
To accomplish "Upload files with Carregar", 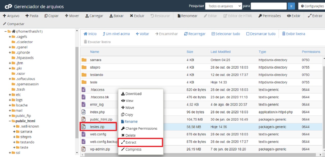I will pyautogui.click(x=94, y=16).
